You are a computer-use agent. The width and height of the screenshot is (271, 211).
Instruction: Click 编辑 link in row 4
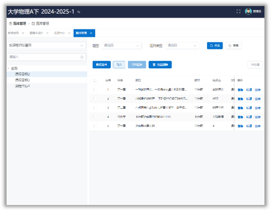[249, 117]
